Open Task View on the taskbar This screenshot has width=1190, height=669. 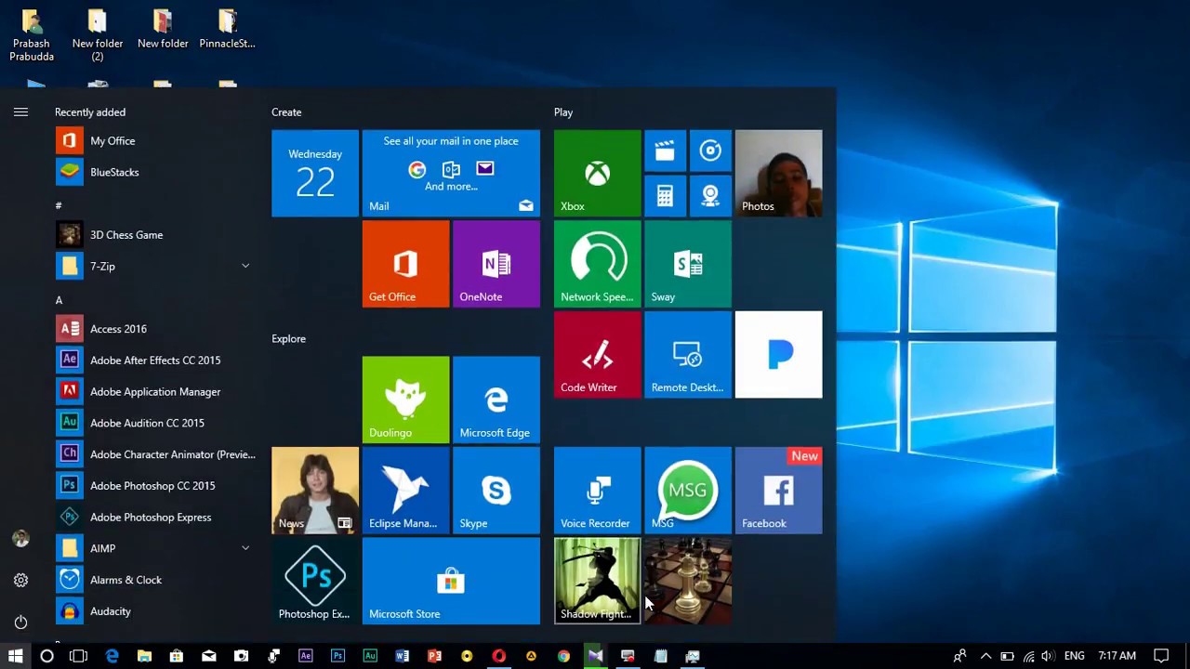78,656
